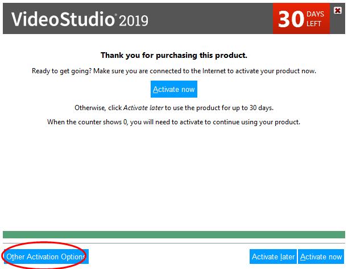Click the 2019 version text in header
This screenshot has height=269, width=348.
(134, 20)
